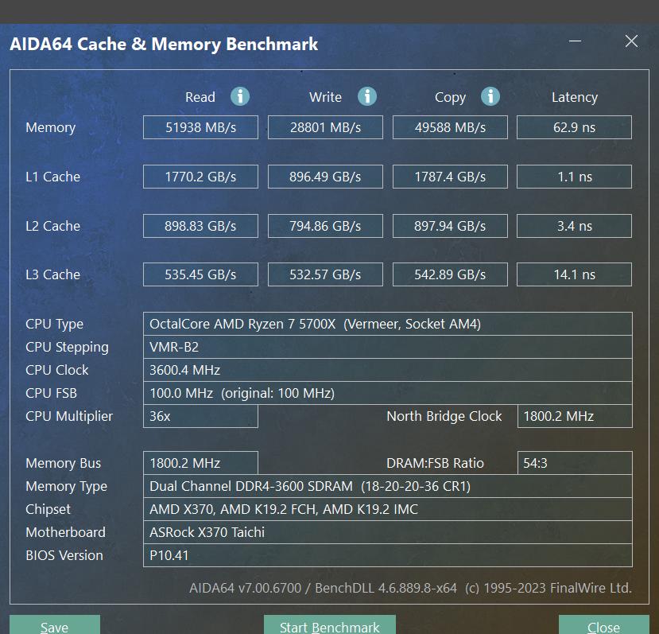Click the AIDA64 Cache & Memory Benchmark title

[x=164, y=45]
